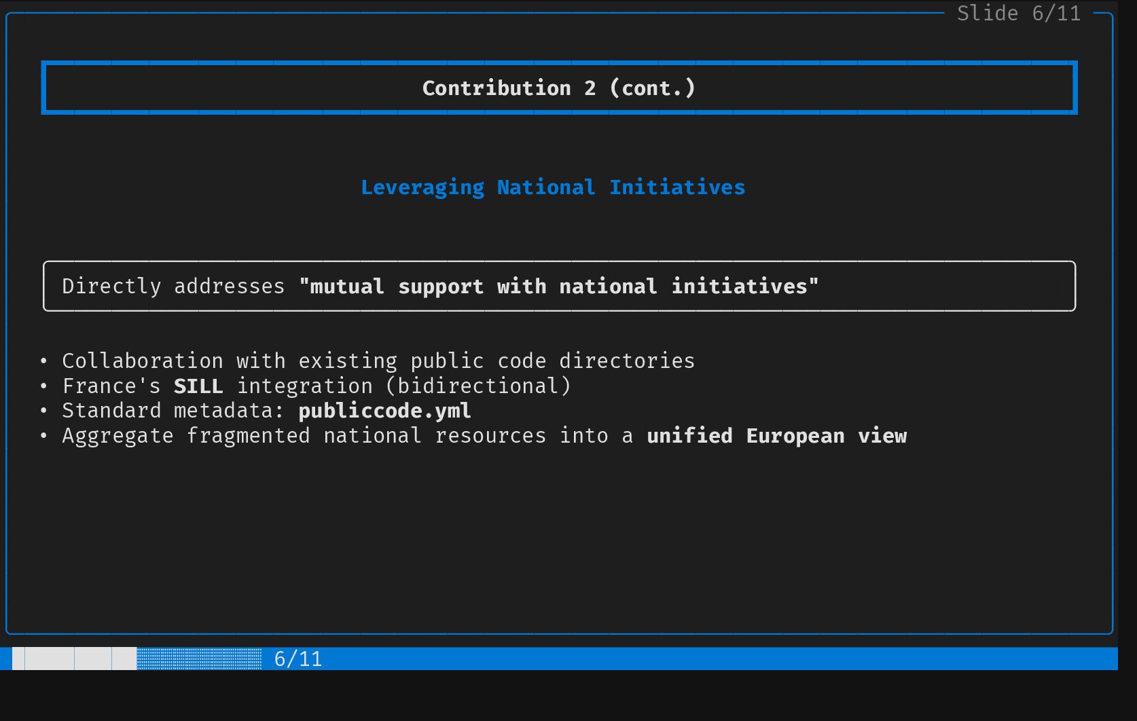Click the bold "SILL" text
The height and width of the screenshot is (721, 1137).
198,386
